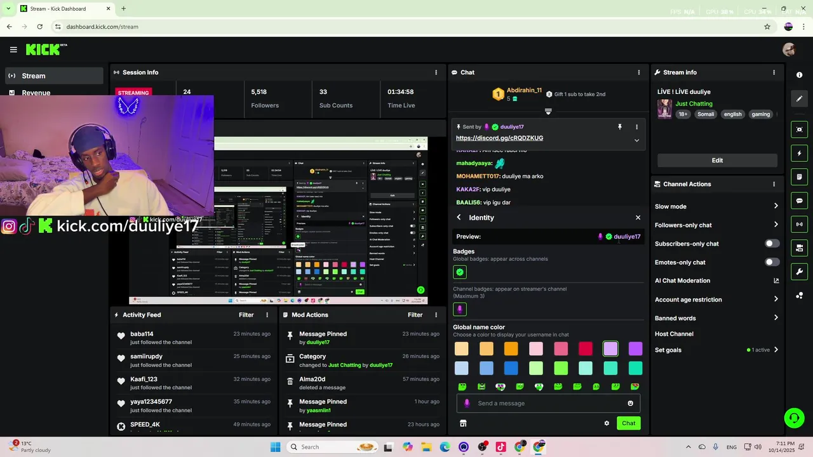Click the camera capture sidebar icon
Screen dimensions: 813x457
(x=799, y=129)
